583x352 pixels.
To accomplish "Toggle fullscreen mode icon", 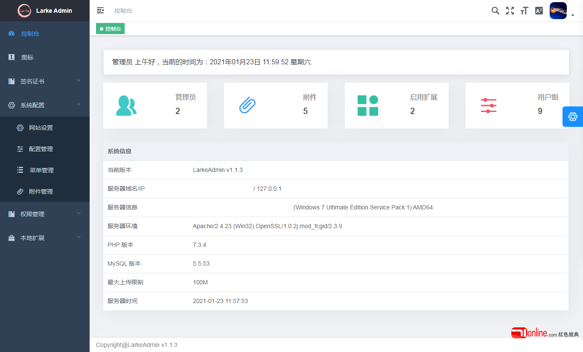I will tap(510, 11).
